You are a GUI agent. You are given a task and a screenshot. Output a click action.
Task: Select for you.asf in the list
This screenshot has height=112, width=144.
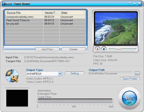[x=12, y=24]
